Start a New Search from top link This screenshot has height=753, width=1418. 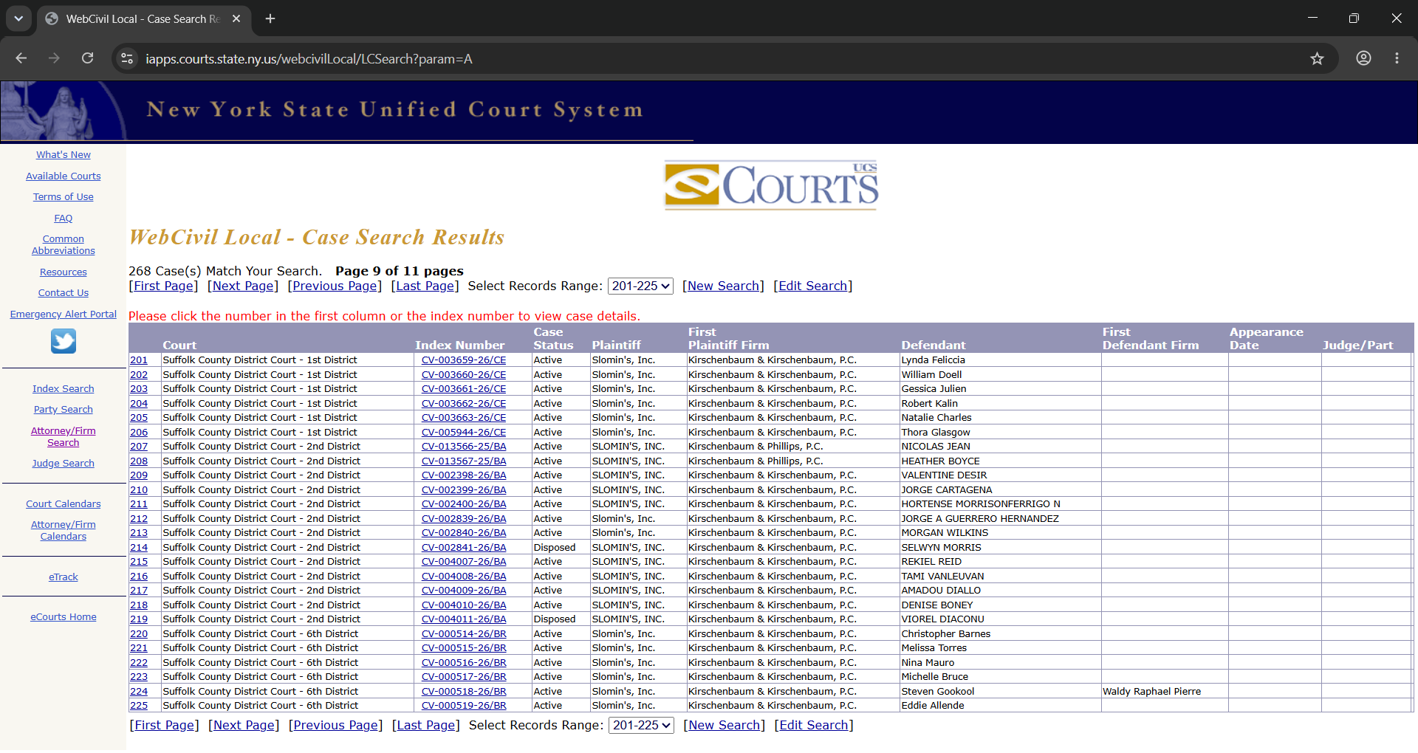723,286
